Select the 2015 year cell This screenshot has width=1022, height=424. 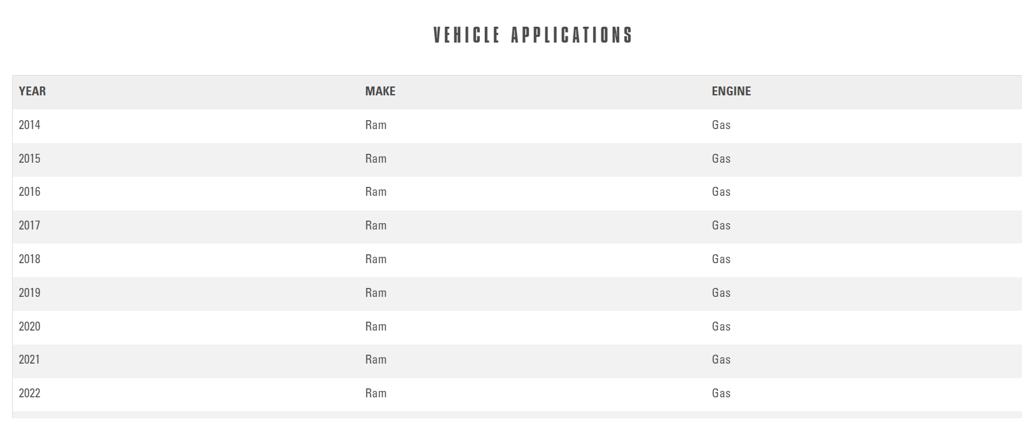click(x=29, y=159)
